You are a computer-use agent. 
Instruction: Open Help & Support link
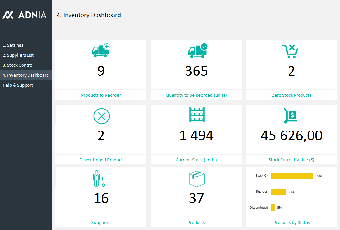coord(18,85)
